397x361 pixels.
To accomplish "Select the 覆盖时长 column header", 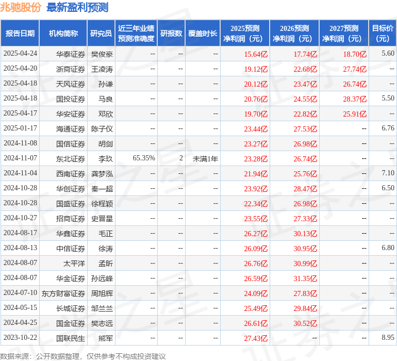I will pyautogui.click(x=203, y=34).
